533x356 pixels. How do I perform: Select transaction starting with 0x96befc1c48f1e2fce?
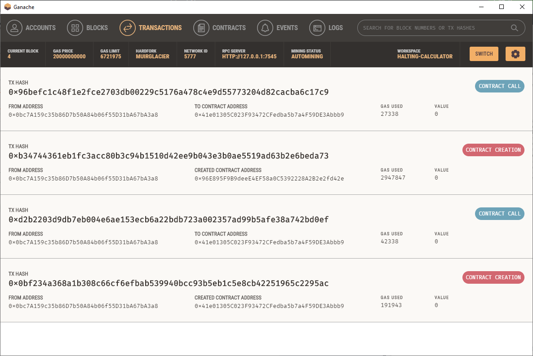pos(169,92)
